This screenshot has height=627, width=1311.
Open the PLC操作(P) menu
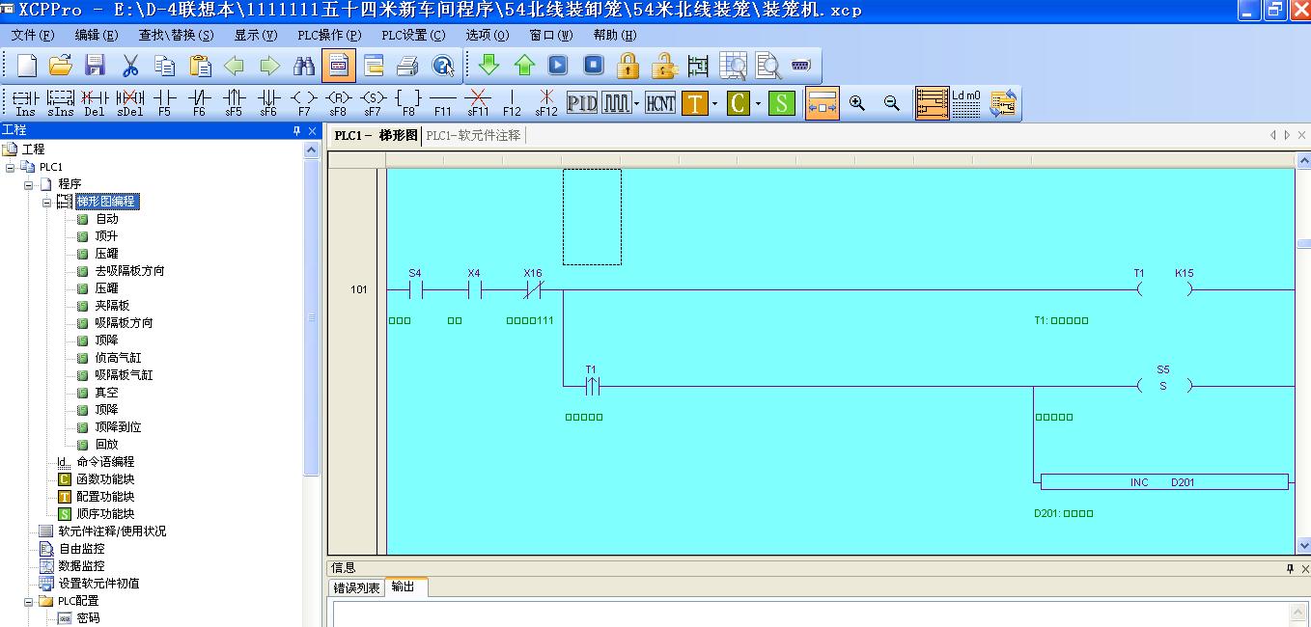click(x=329, y=35)
